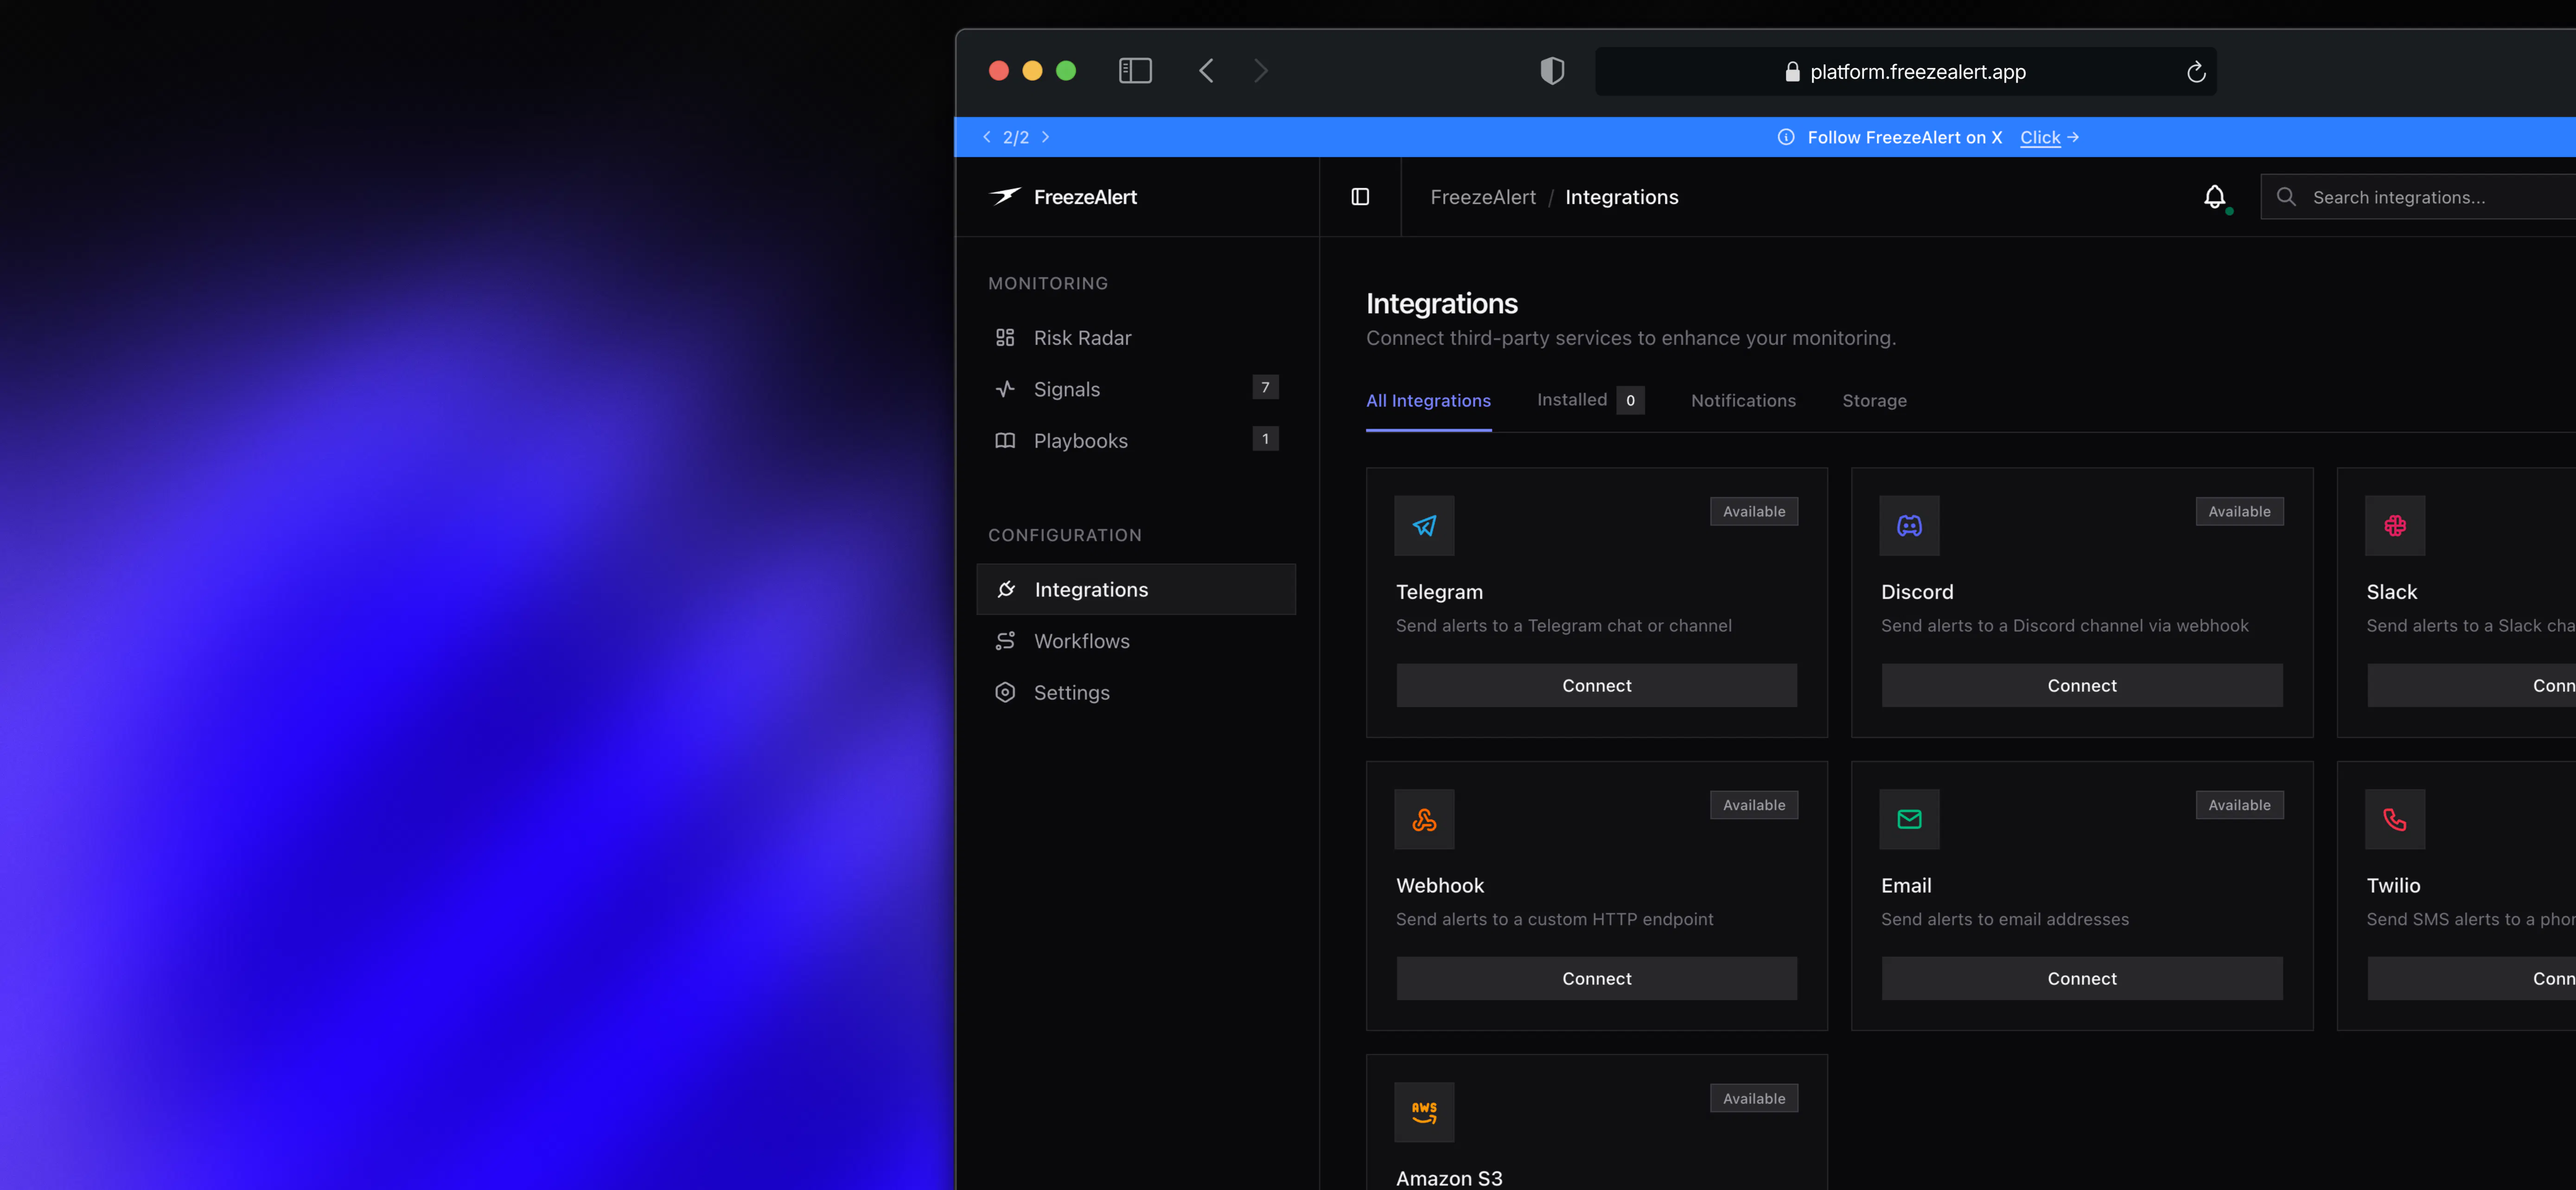Click the info icon in the banner

pos(1786,137)
